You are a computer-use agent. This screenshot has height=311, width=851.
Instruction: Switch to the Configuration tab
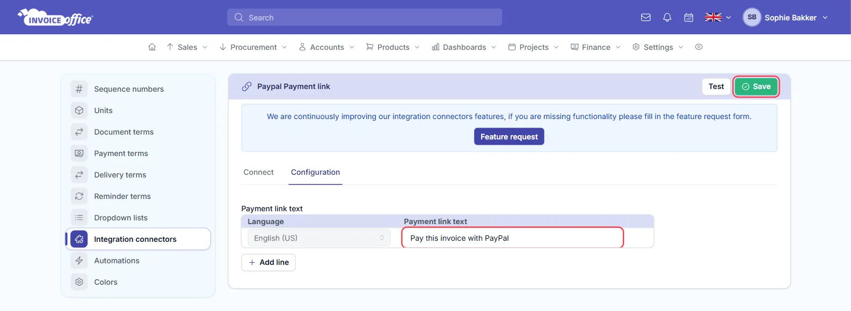click(315, 172)
